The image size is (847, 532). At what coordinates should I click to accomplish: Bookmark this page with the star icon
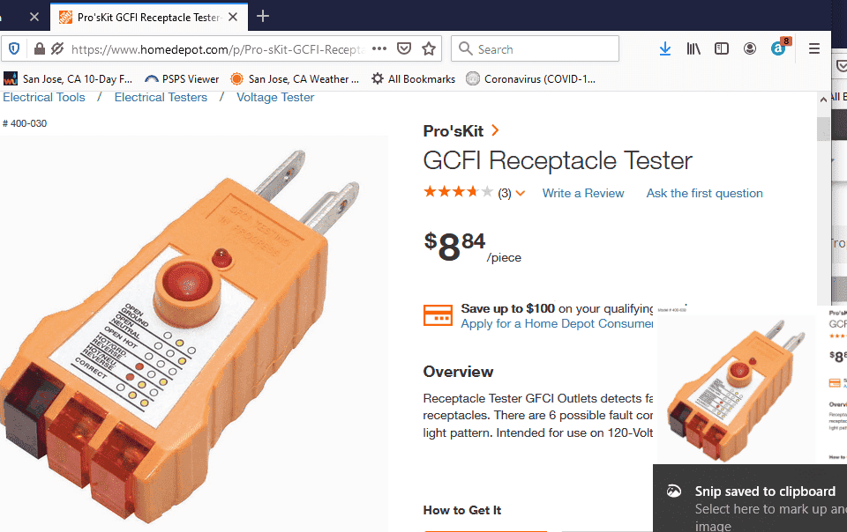pyautogui.click(x=429, y=49)
